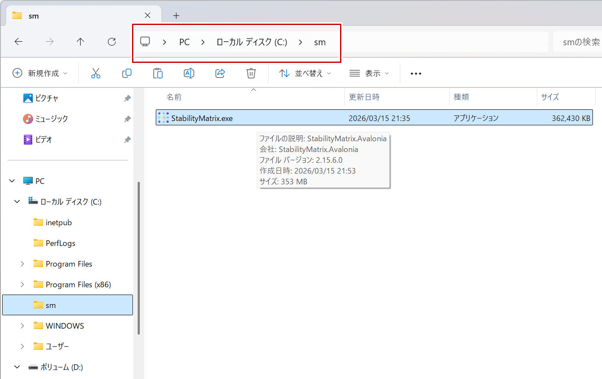Click the Copy icon in toolbar
The height and width of the screenshot is (379, 602).
[126, 73]
